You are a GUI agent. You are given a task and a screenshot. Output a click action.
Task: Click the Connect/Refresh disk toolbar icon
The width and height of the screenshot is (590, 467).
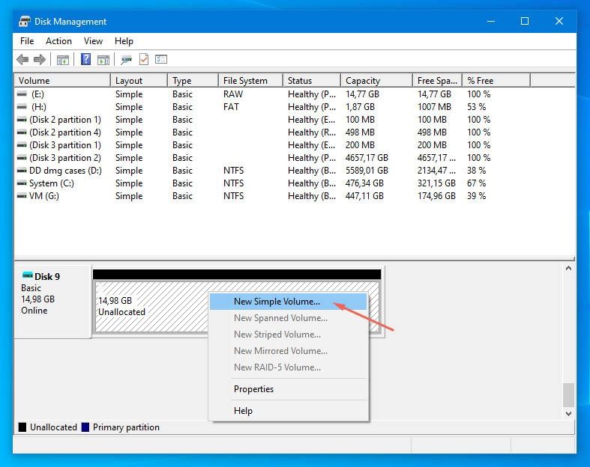click(127, 60)
